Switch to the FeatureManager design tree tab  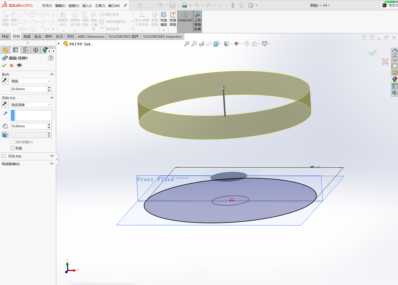5,50
